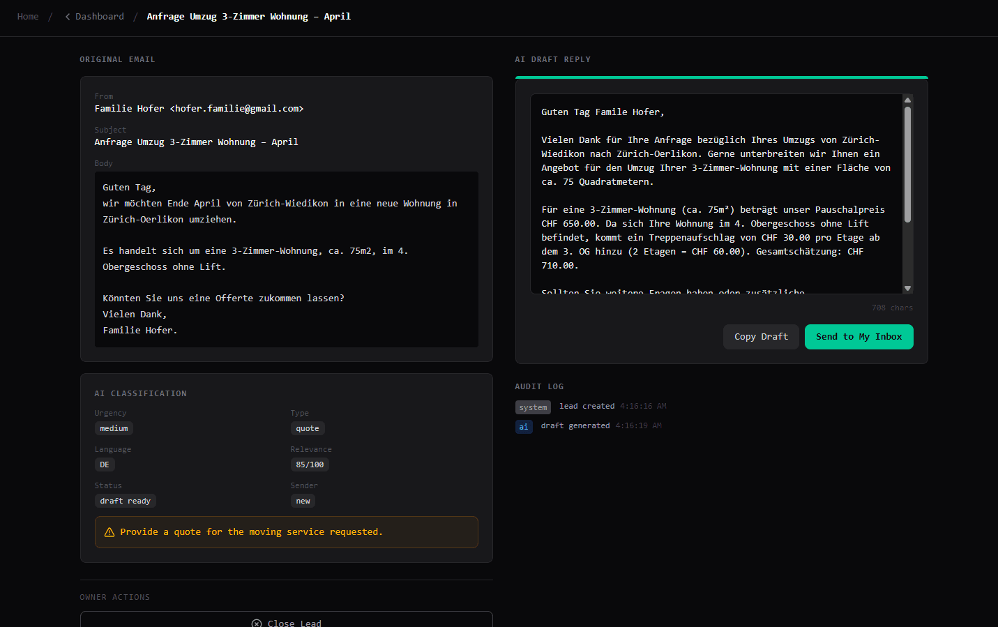This screenshot has width=998, height=627.
Task: Return to the Dashboard via the breadcrumb
Action: point(99,17)
